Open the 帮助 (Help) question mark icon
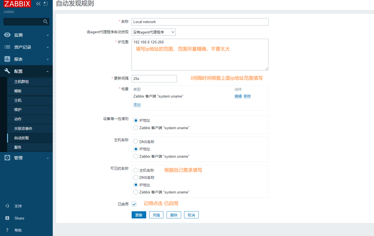Viewport: 374px width, 236px height. pyautogui.click(x=8, y=230)
